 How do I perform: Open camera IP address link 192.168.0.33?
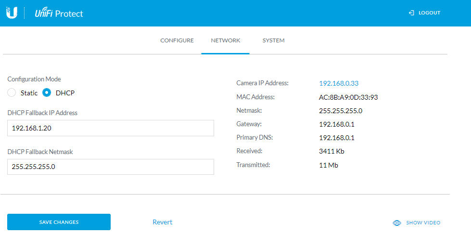coord(339,83)
